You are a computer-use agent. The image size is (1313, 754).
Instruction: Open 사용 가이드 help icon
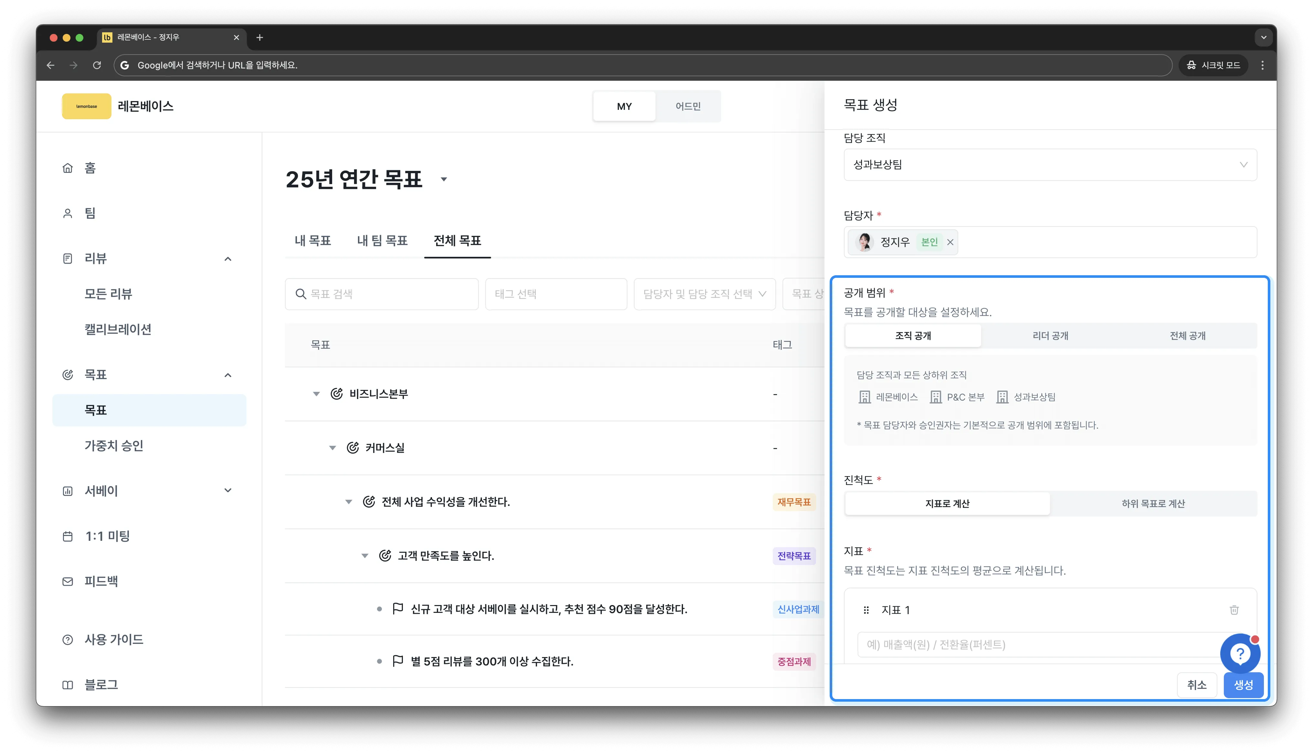click(x=68, y=640)
